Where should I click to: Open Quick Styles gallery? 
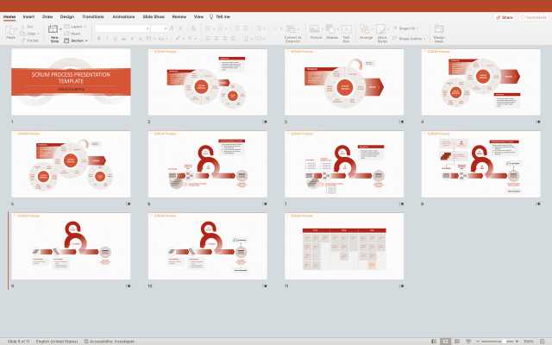click(382, 30)
